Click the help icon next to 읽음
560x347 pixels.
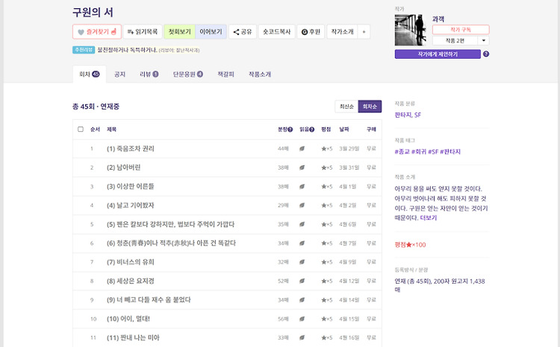click(312, 130)
